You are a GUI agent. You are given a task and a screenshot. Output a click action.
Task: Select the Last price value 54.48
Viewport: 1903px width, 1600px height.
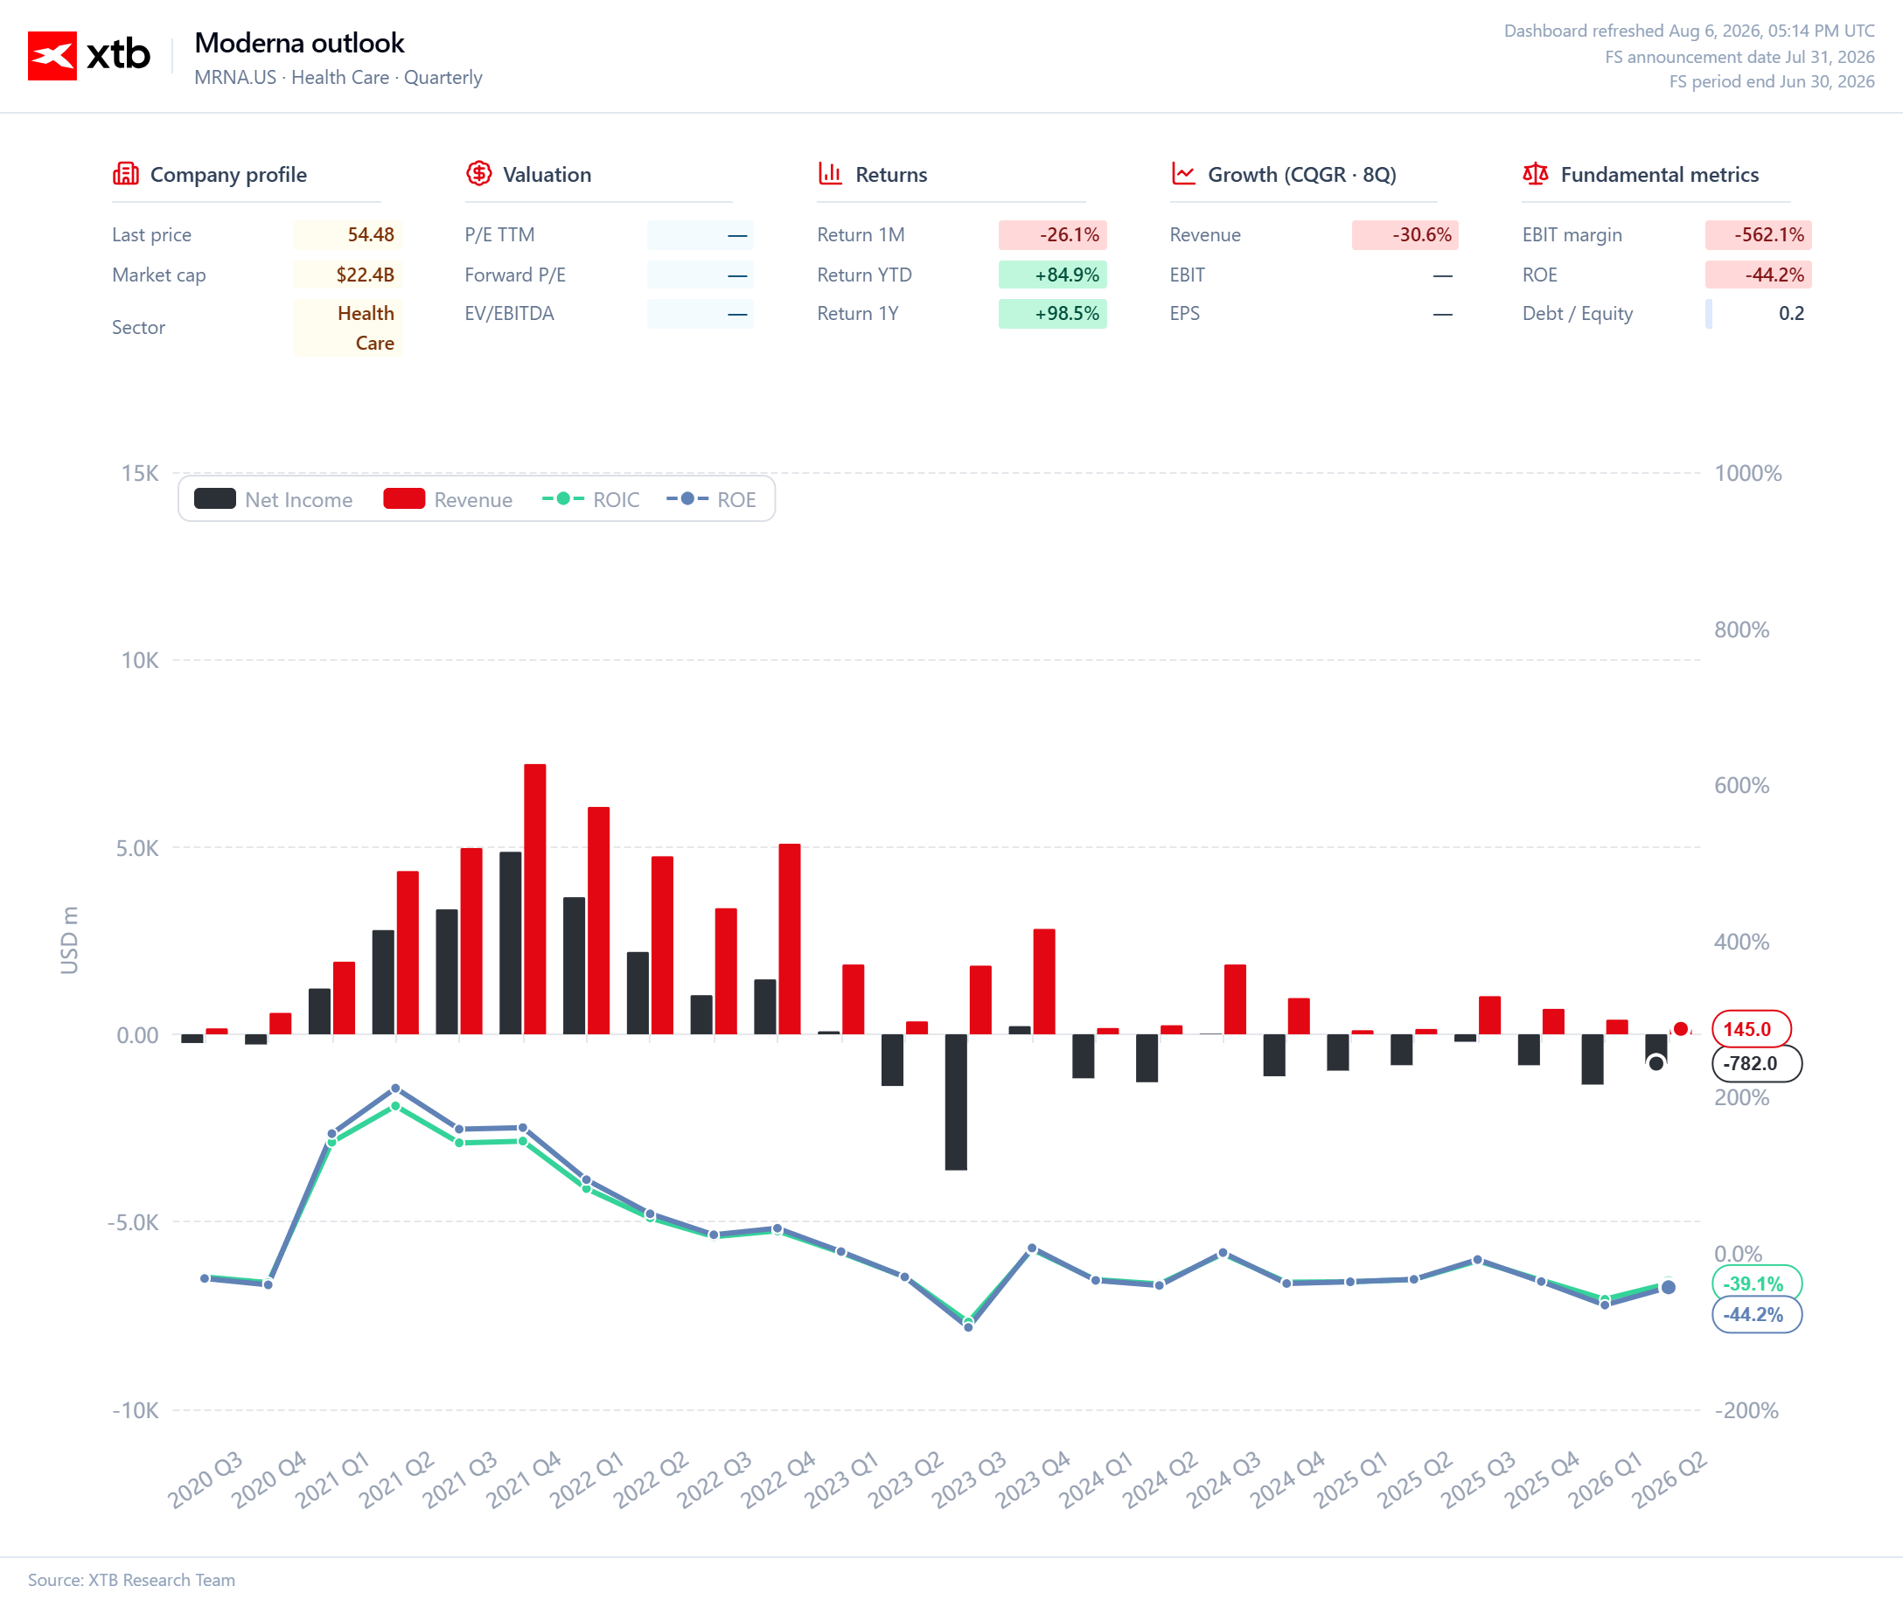pyautogui.click(x=348, y=235)
